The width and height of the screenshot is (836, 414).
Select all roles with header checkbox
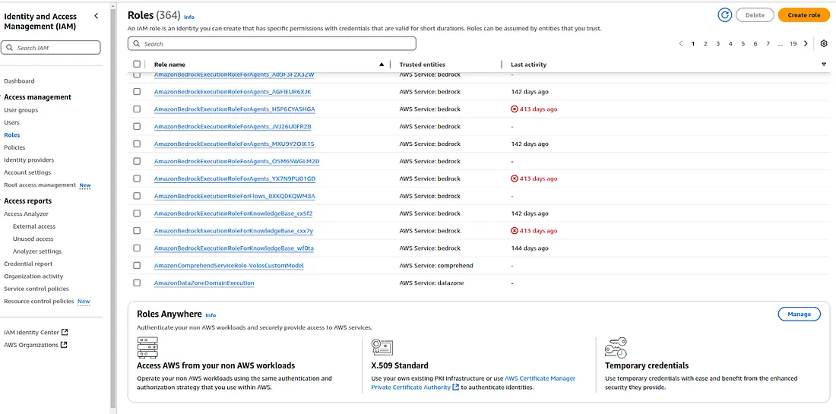[x=137, y=64]
